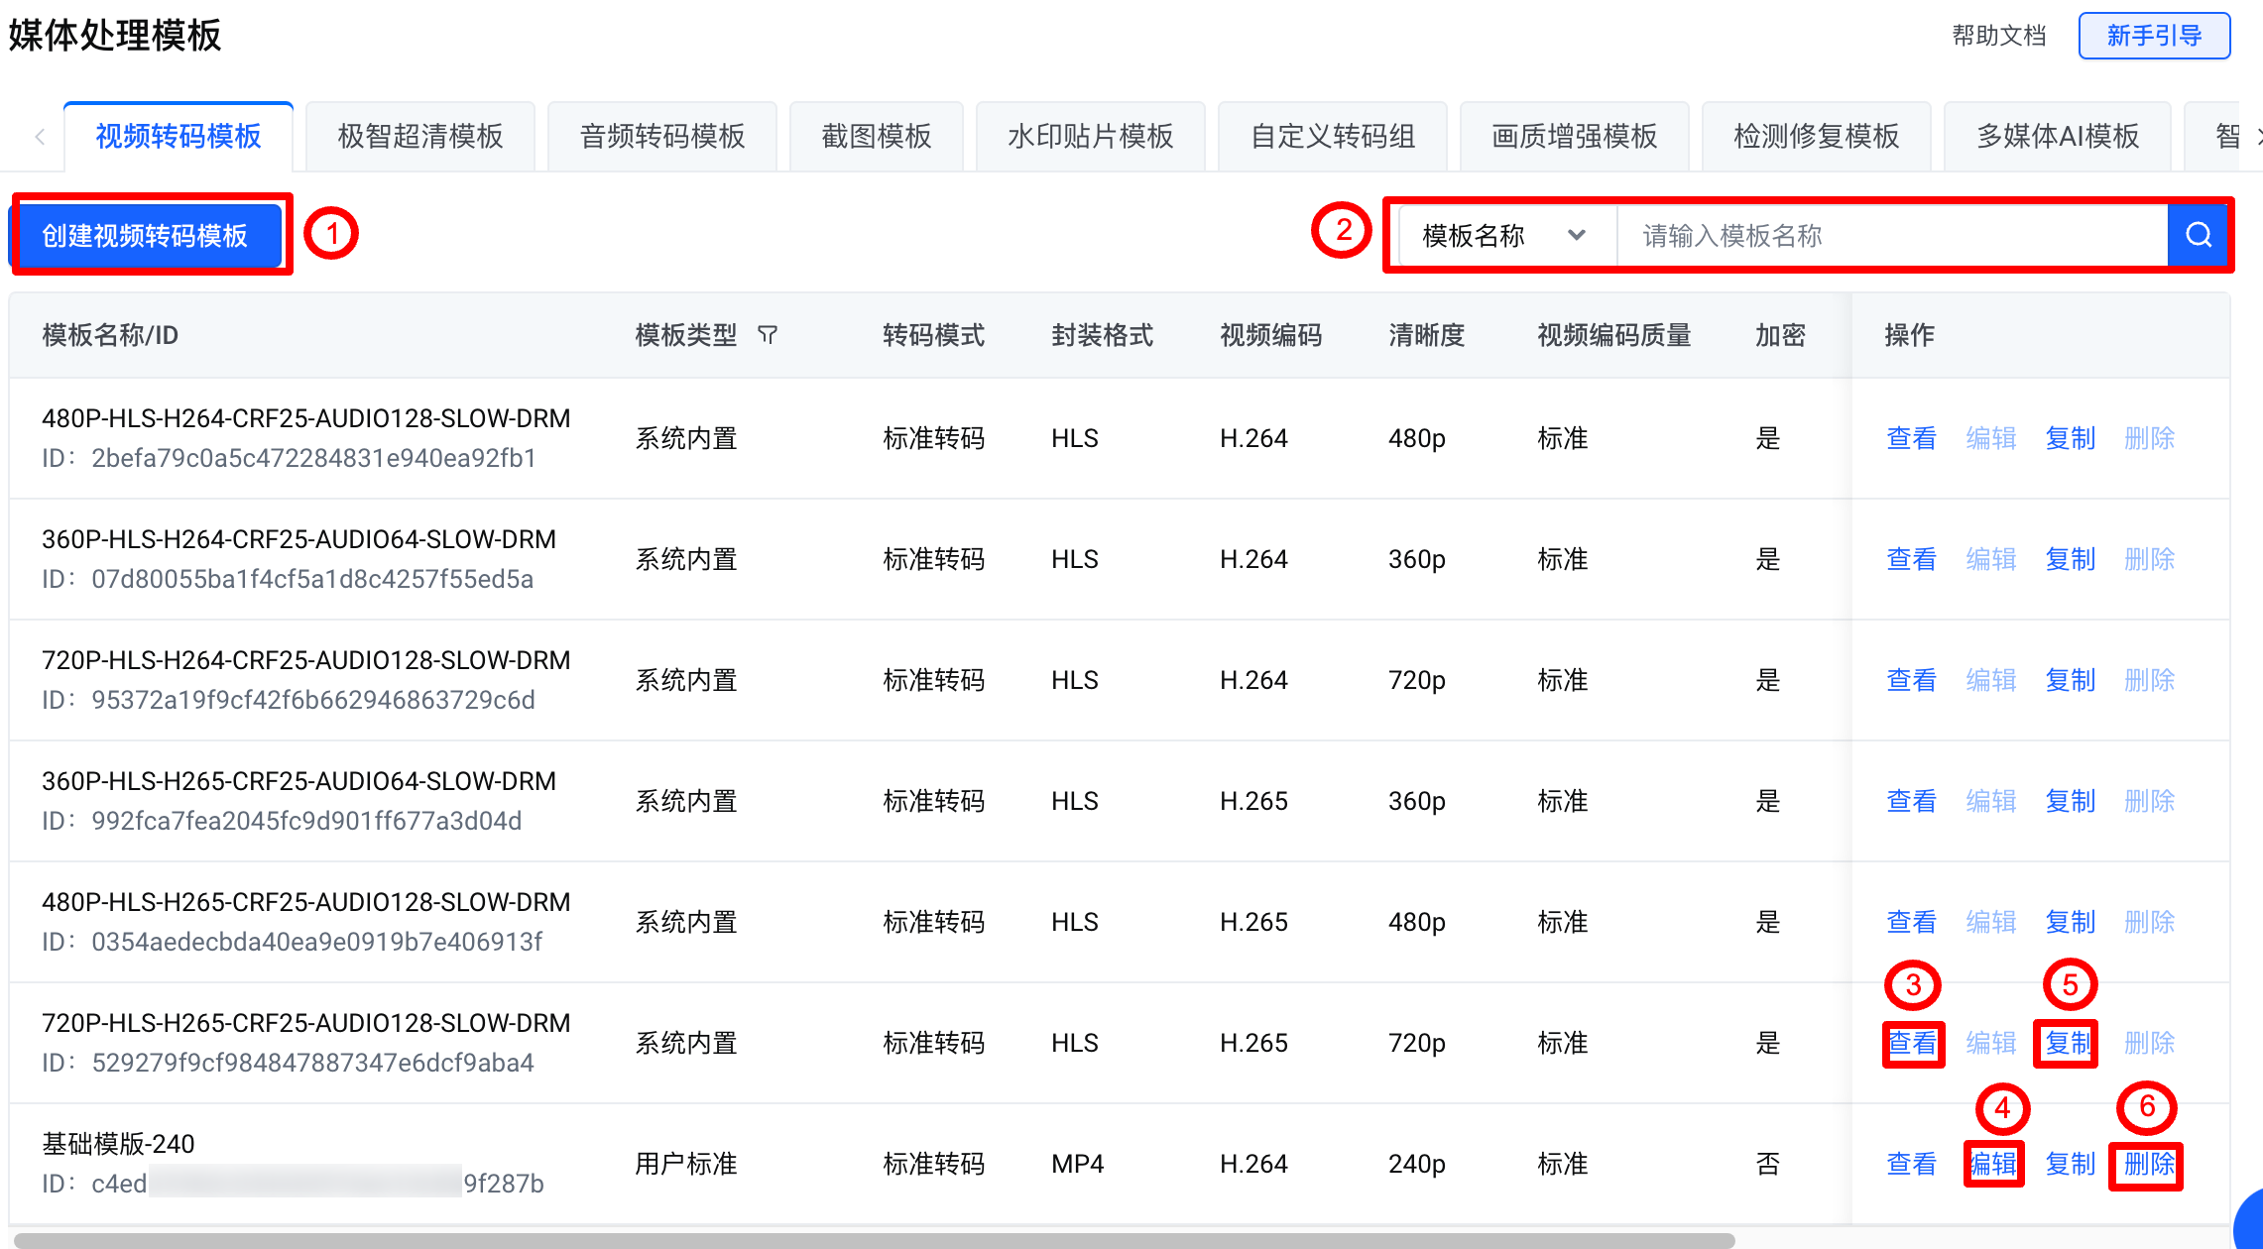Select the 基础模版-240 template name
The height and width of the screenshot is (1249, 2263).
point(118,1144)
